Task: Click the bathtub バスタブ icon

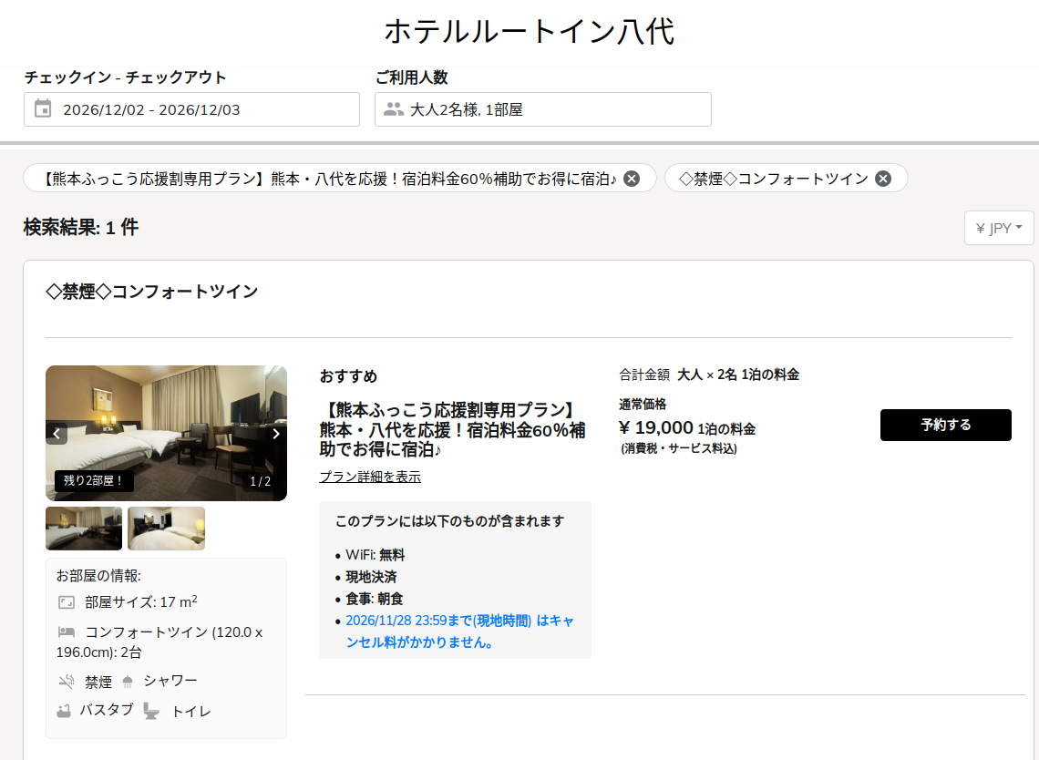Action: click(64, 711)
